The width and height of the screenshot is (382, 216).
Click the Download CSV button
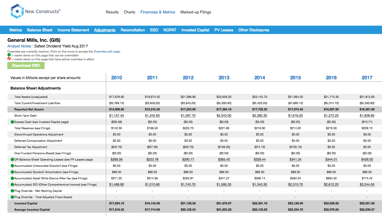coord(26,66)
